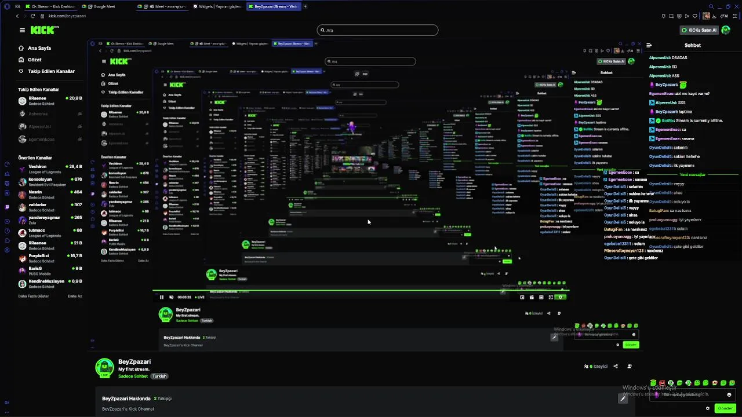Open the zeiderler recommended channel
742x417 pixels.
point(51,207)
